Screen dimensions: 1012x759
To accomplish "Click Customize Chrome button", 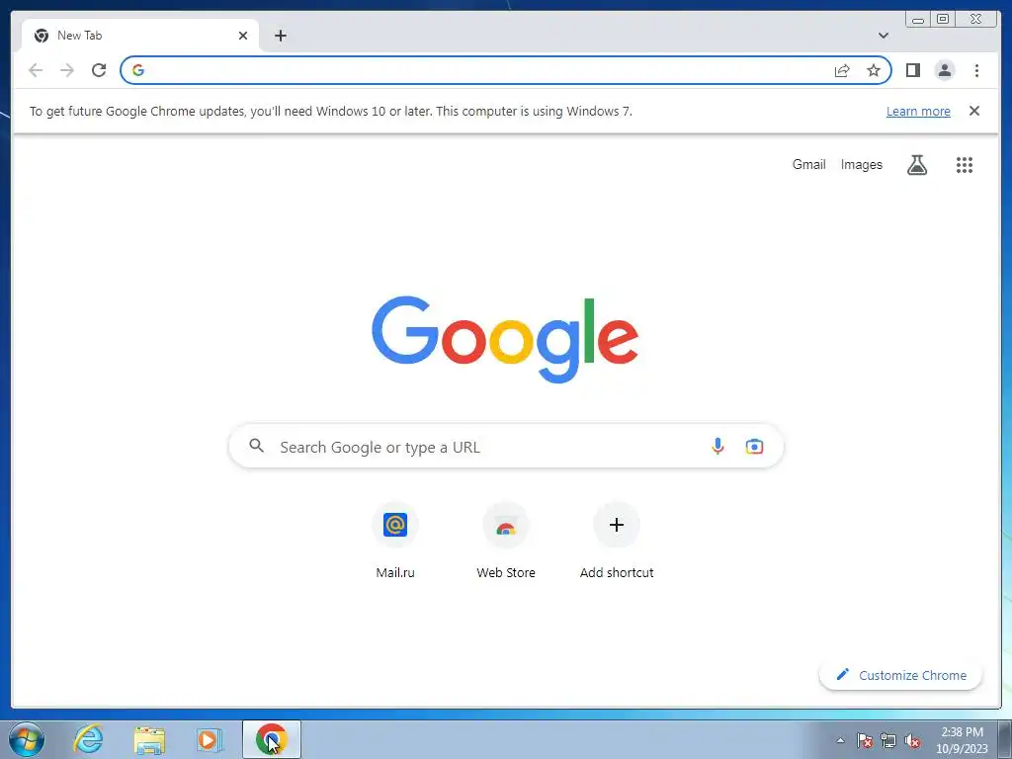I will pyautogui.click(x=900, y=675).
